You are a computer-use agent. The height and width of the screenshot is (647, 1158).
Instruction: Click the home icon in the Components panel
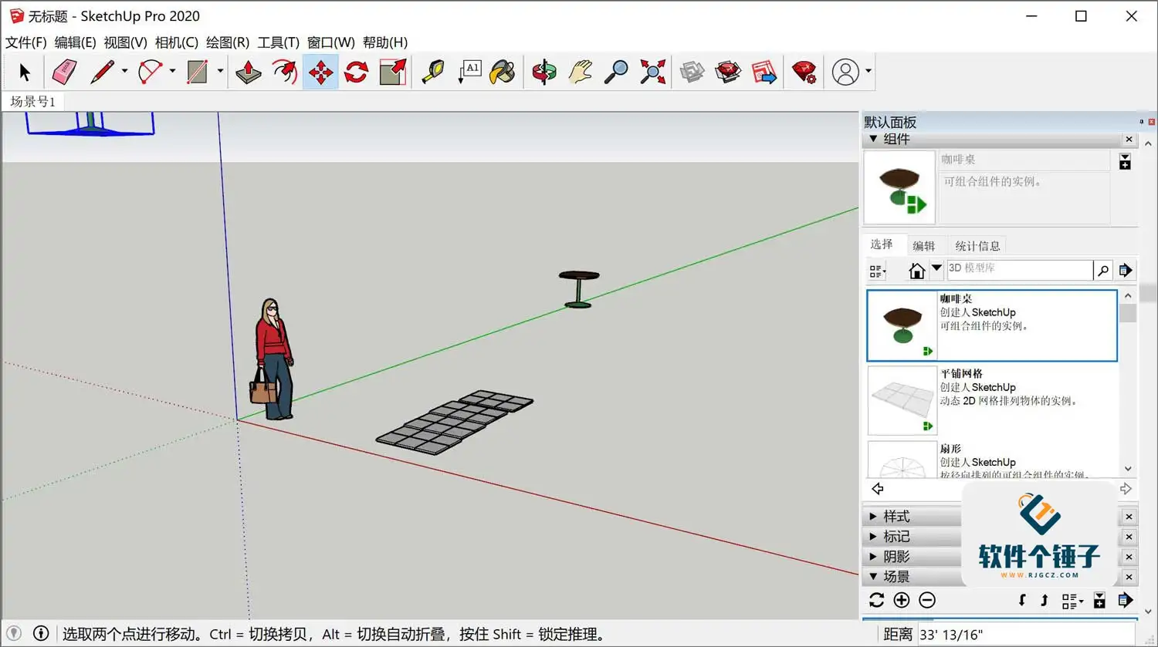pos(917,270)
